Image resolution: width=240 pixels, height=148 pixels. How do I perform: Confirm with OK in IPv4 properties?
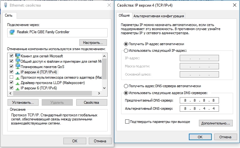click(x=200, y=137)
